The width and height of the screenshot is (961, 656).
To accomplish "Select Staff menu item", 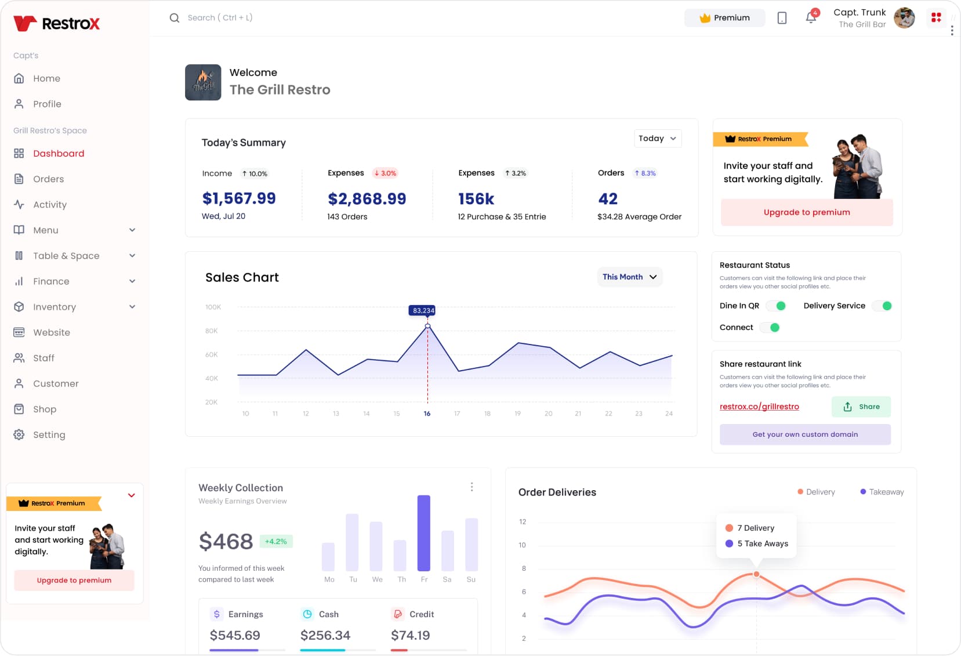I will click(x=43, y=358).
